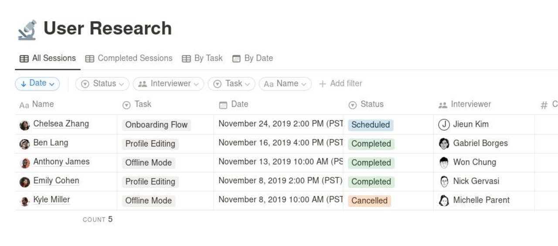Click Jieun Kim's initial avatar icon
Image resolution: width=558 pixels, height=246 pixels.
(444, 125)
